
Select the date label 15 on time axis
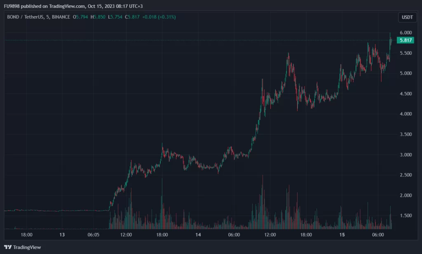(342, 235)
